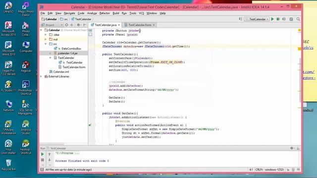Run TestCalendar with the green toolbar arrow
317x178 pixels.
click(x=272, y=19)
